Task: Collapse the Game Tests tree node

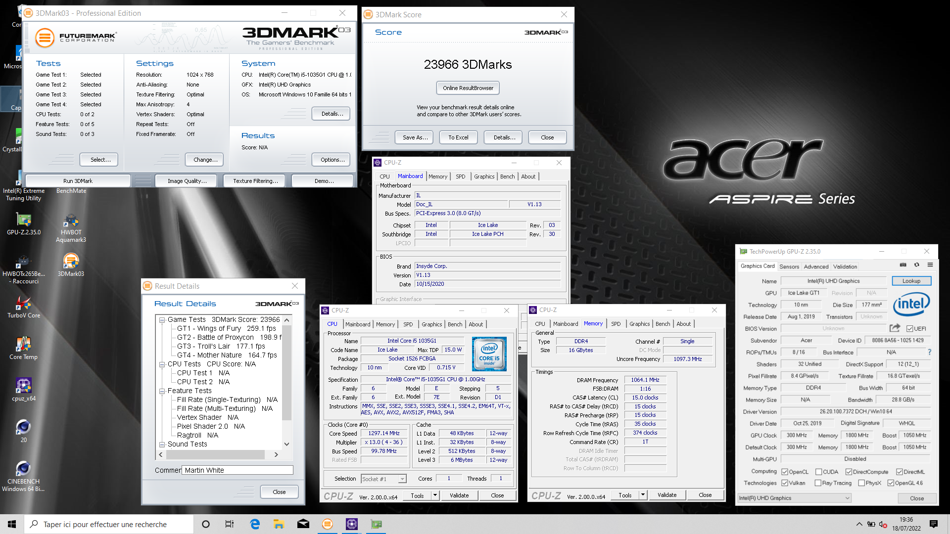Action: tap(162, 320)
